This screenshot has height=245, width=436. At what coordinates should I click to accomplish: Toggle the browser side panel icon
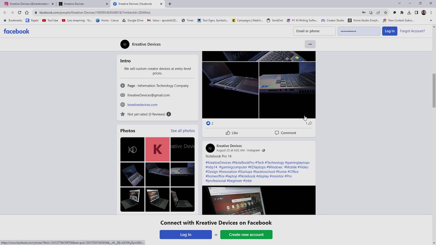pos(416,13)
